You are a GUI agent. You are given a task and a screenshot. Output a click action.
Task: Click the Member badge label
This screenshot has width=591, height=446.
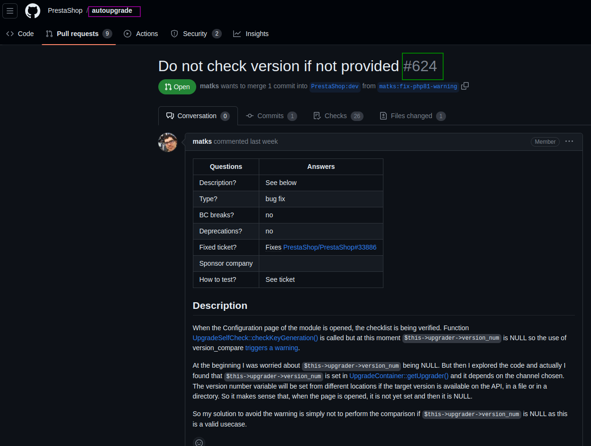pyautogui.click(x=545, y=142)
